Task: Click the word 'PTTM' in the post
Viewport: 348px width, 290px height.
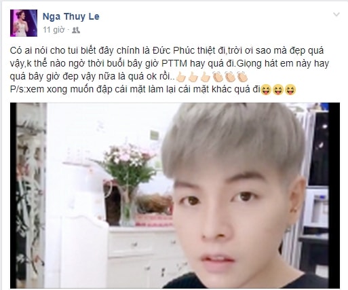Action: click(x=174, y=64)
